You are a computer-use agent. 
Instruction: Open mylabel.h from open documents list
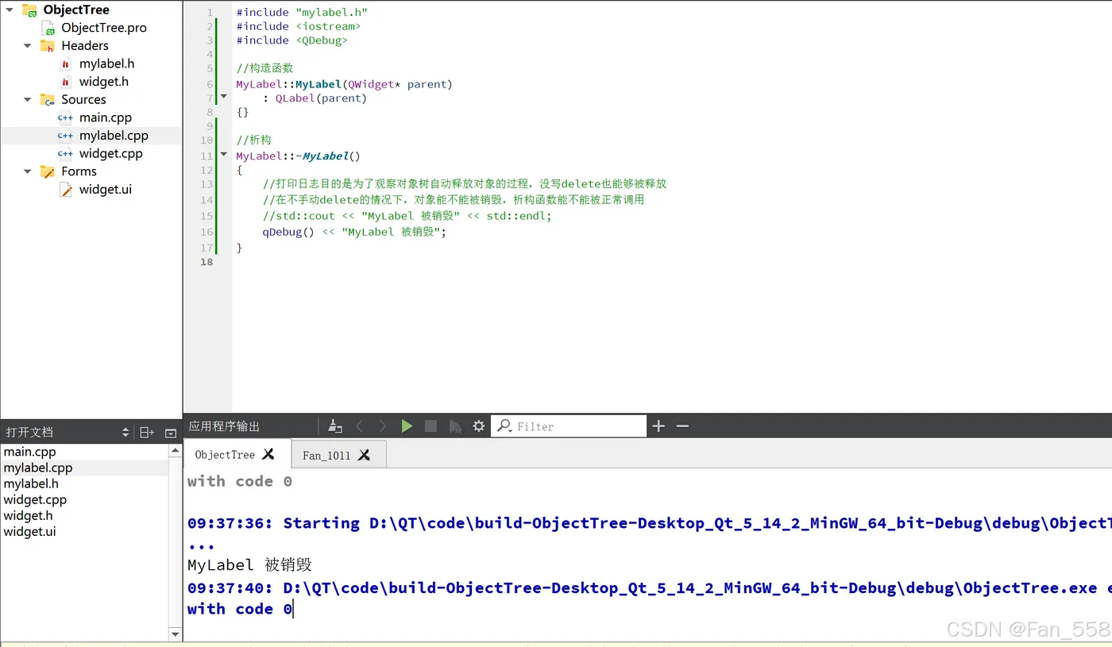(31, 483)
